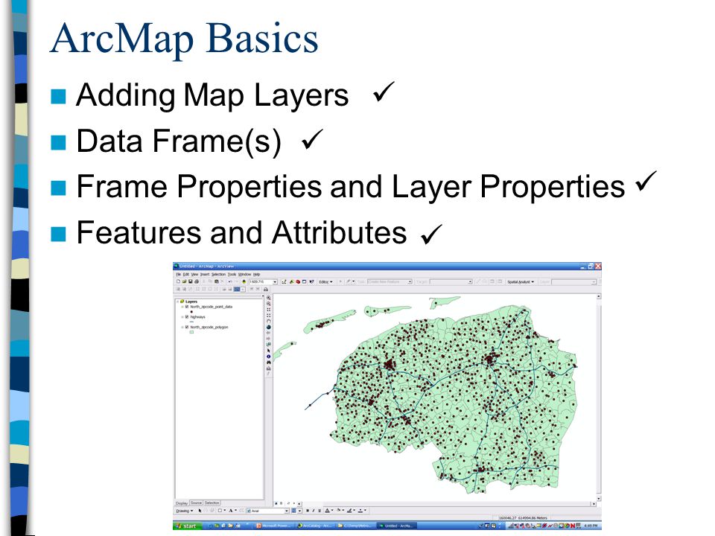Open the Selection menu
715x536 pixels.
pos(218,275)
